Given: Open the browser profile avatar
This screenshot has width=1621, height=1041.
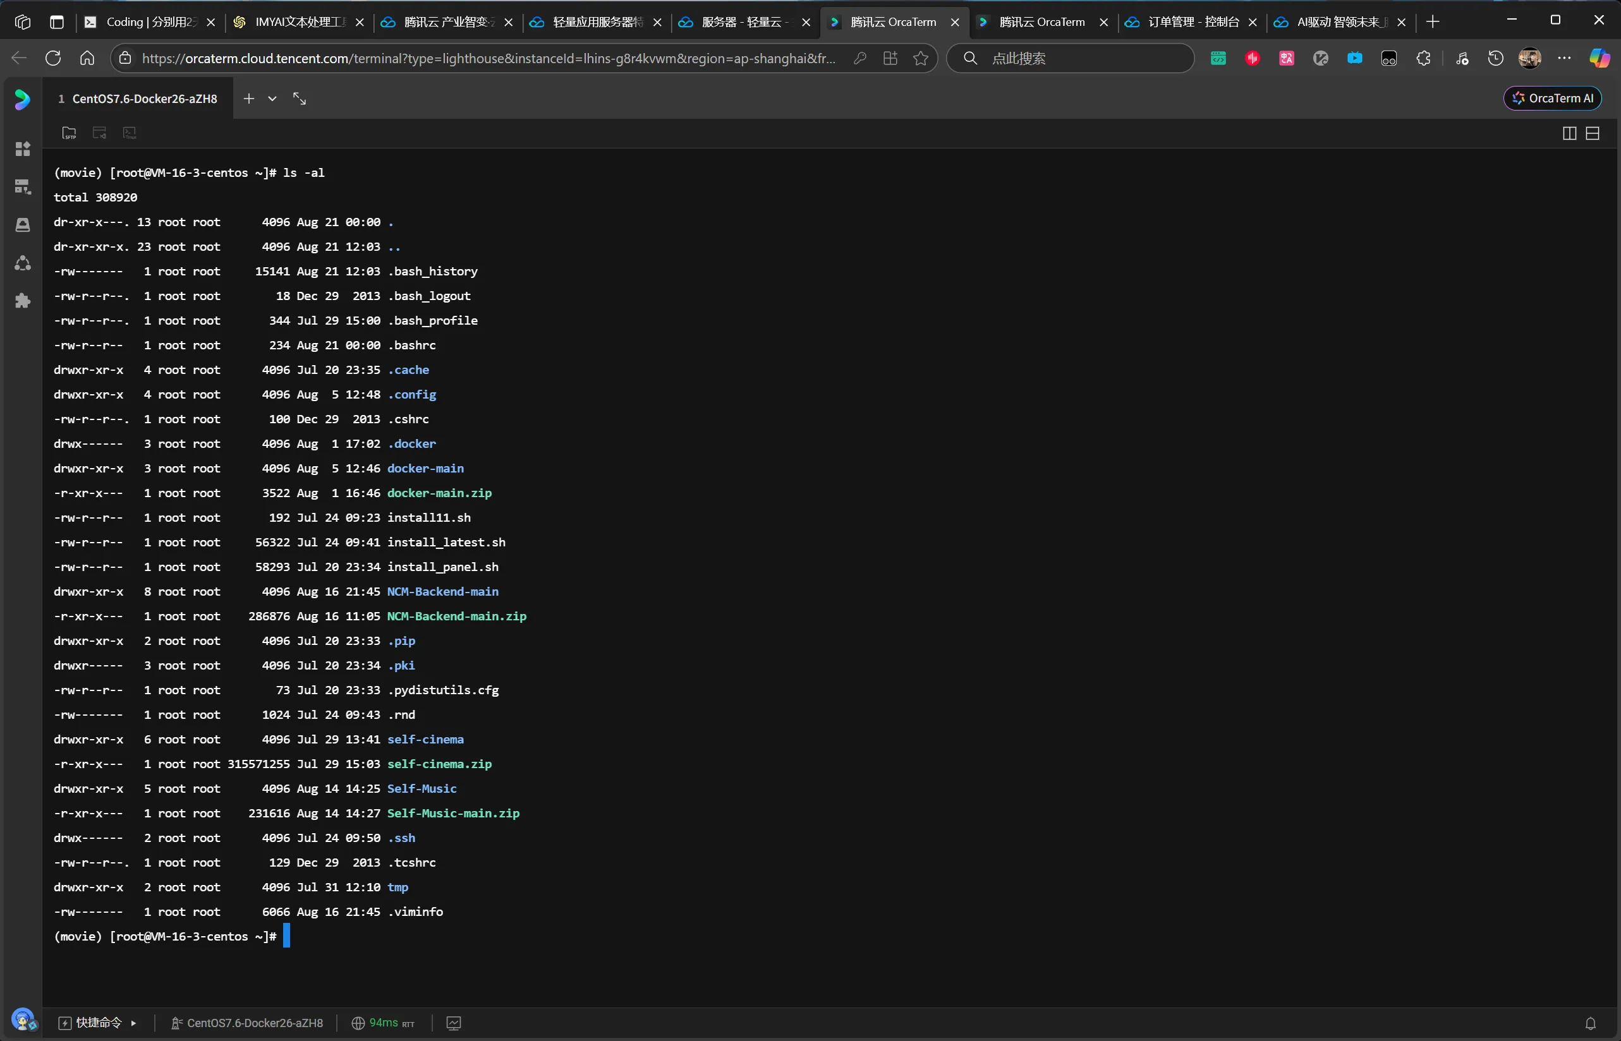Looking at the screenshot, I should click(x=1530, y=58).
